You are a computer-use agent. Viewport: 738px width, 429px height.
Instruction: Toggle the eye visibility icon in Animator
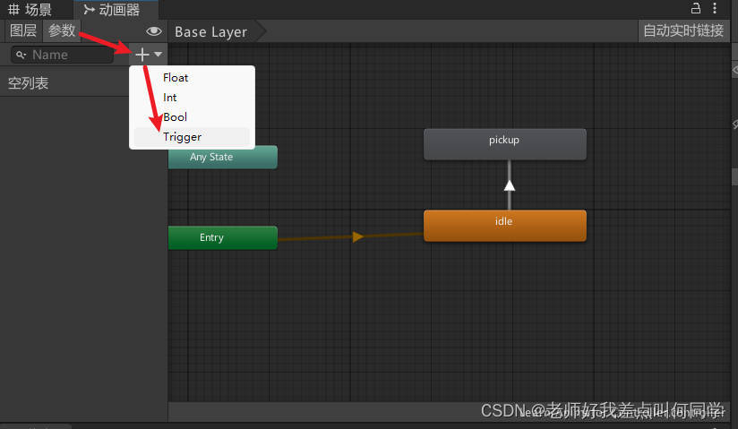click(x=154, y=31)
